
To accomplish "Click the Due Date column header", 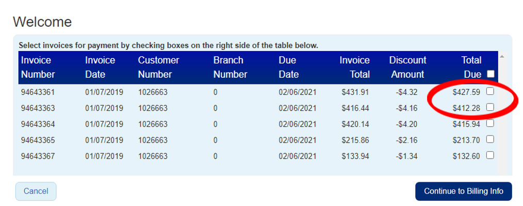I will point(288,67).
